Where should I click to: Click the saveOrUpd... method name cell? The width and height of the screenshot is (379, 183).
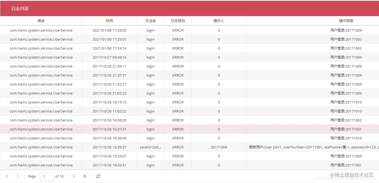click(x=150, y=147)
